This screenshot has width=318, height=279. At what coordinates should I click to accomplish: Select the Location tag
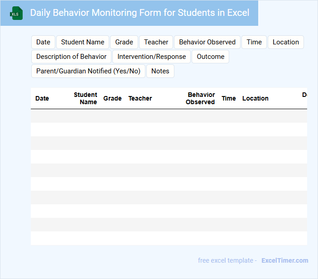(x=285, y=42)
